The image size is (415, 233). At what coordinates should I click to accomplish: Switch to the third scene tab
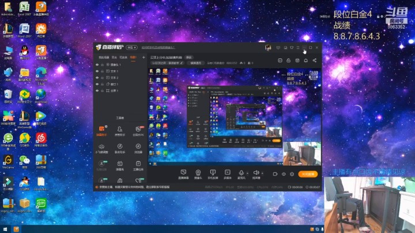pos(123,57)
